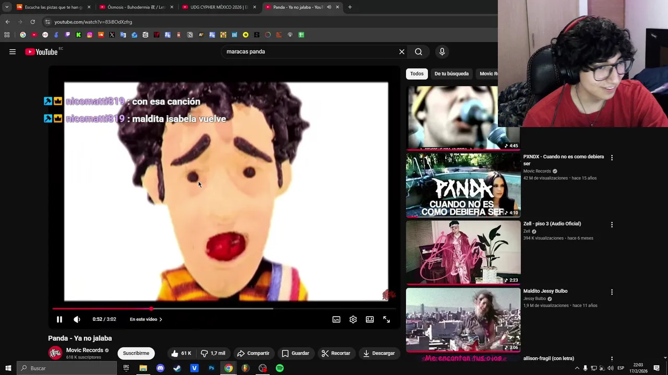Open the Notion bookmark icon
This screenshot has height=375, width=668.
click(190, 35)
